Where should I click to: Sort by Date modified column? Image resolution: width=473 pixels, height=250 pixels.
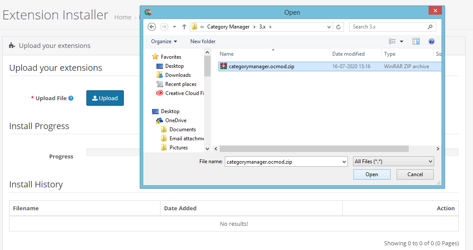click(x=348, y=54)
